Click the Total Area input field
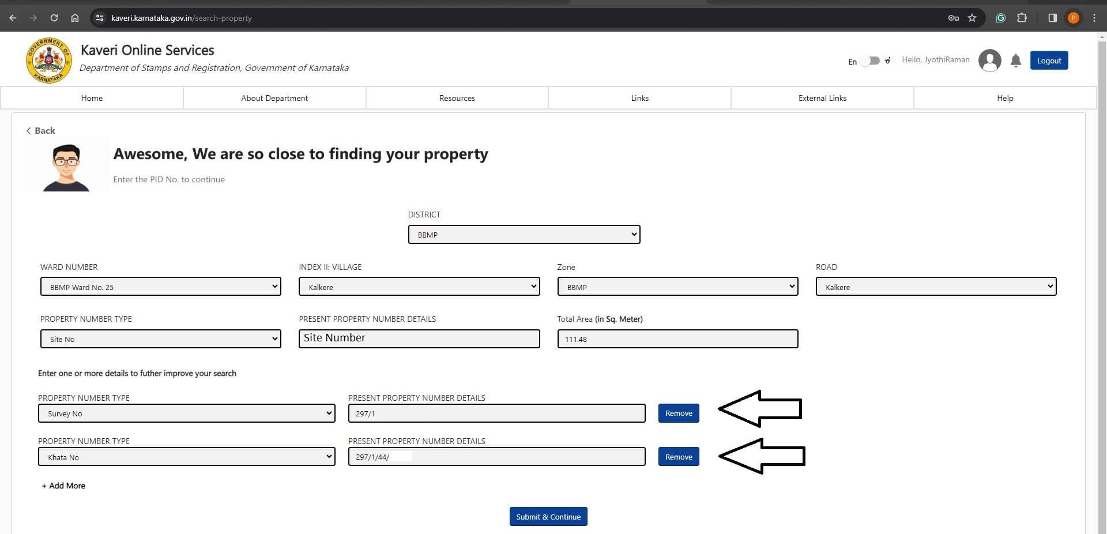Screen dimensions: 1107x534 tap(677, 339)
